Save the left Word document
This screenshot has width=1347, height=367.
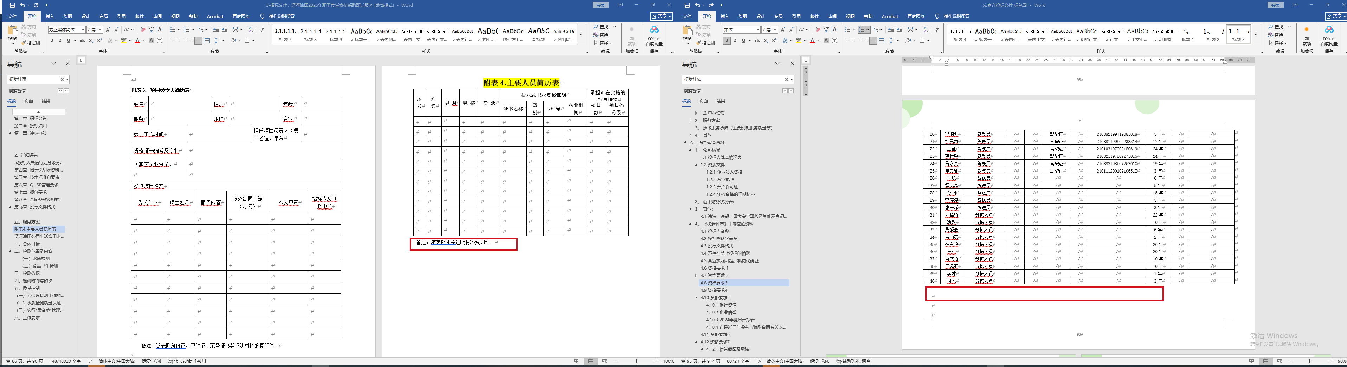pos(13,5)
